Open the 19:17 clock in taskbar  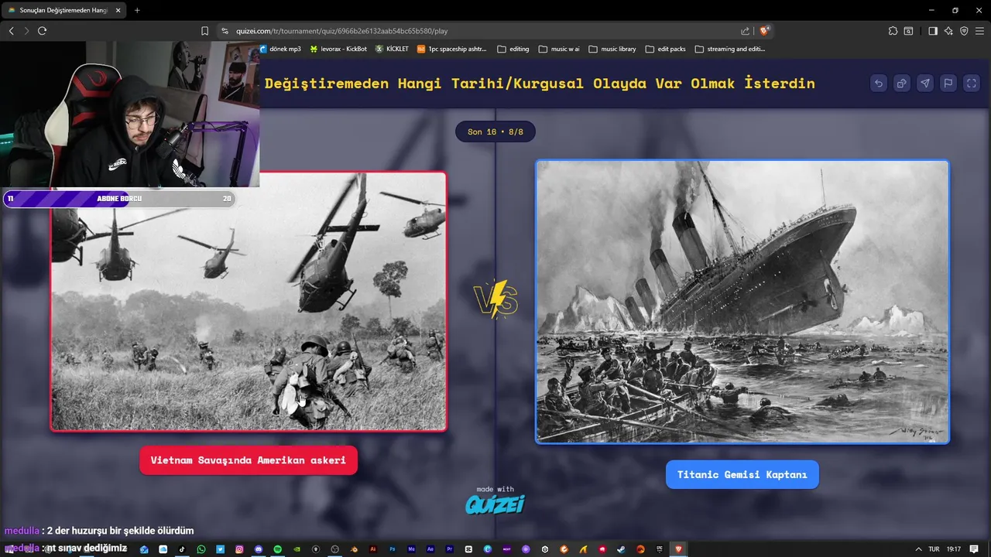[954, 549]
